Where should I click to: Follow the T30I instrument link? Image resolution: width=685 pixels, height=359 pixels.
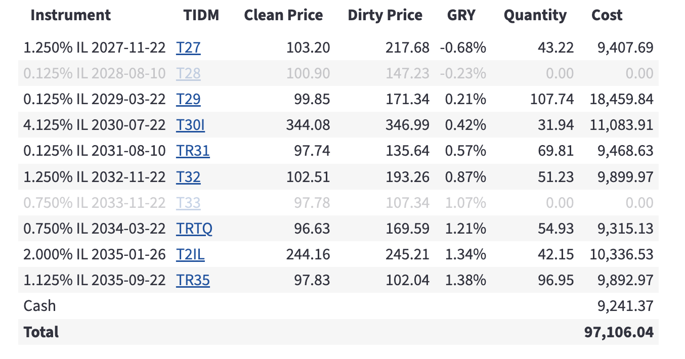pyautogui.click(x=190, y=125)
